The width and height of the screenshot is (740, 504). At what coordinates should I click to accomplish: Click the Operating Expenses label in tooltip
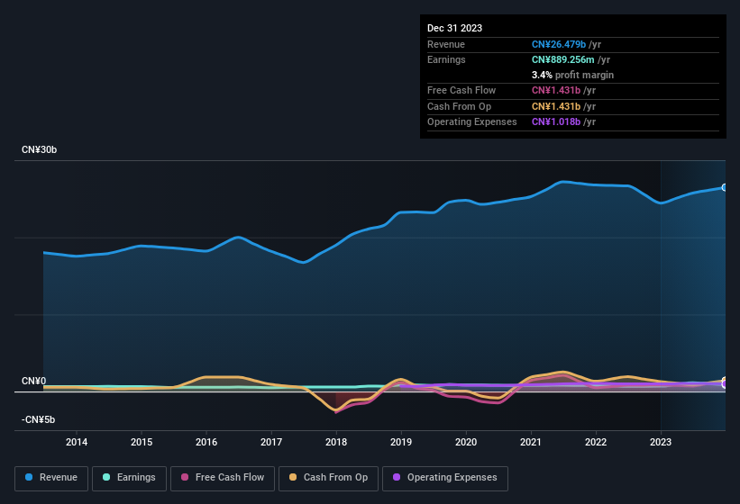[x=472, y=121]
